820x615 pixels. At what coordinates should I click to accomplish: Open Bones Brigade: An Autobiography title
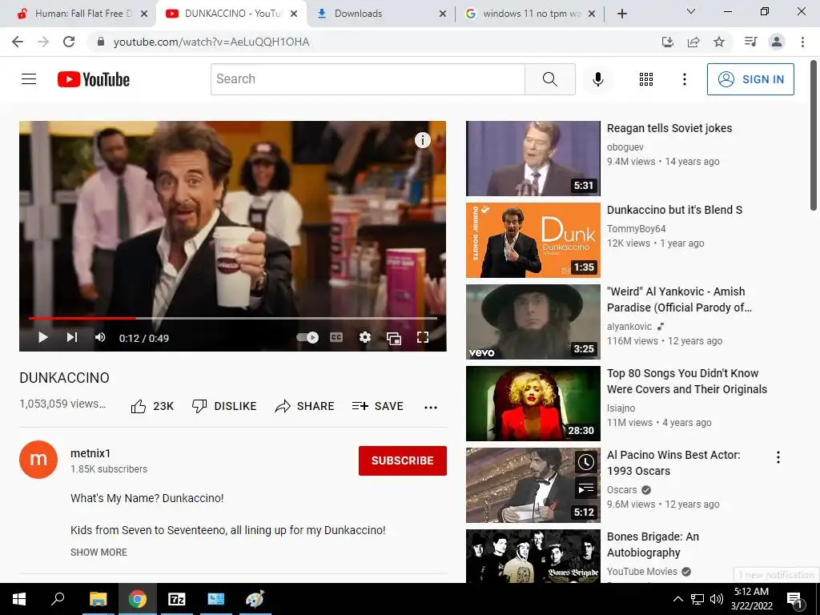click(653, 545)
